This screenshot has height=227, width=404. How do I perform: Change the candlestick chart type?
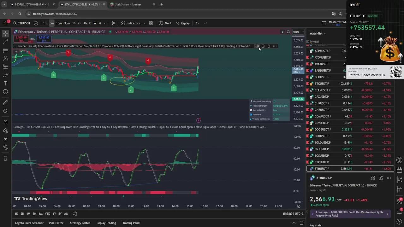click(113, 23)
